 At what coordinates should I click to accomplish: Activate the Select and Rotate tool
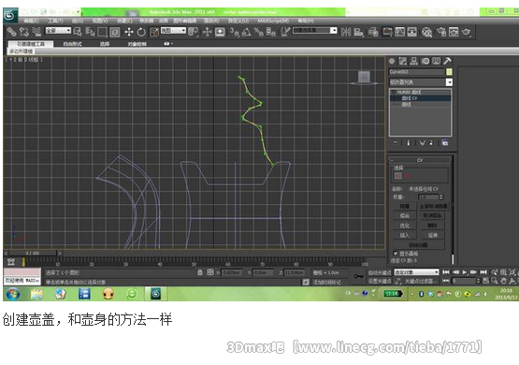click(141, 32)
